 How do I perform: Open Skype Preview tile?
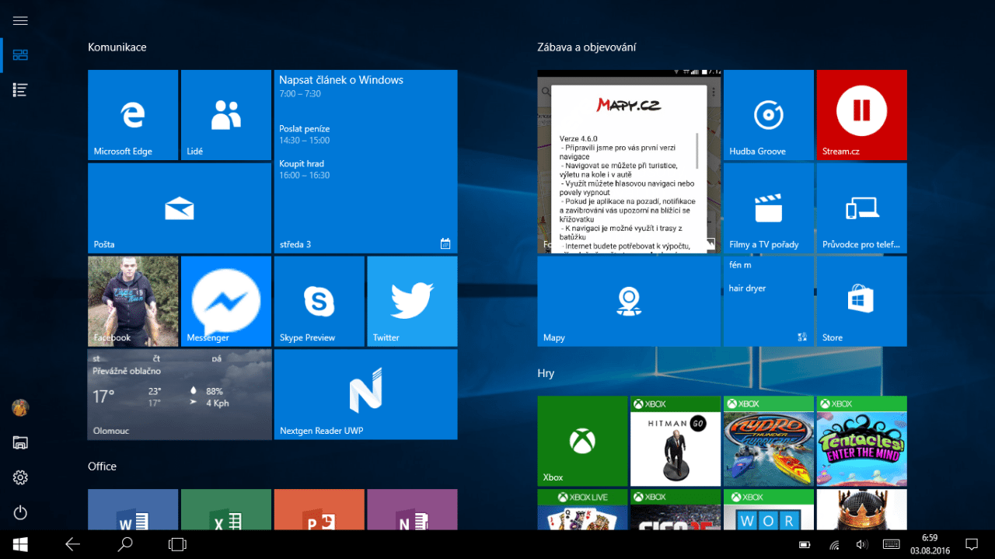tap(319, 302)
